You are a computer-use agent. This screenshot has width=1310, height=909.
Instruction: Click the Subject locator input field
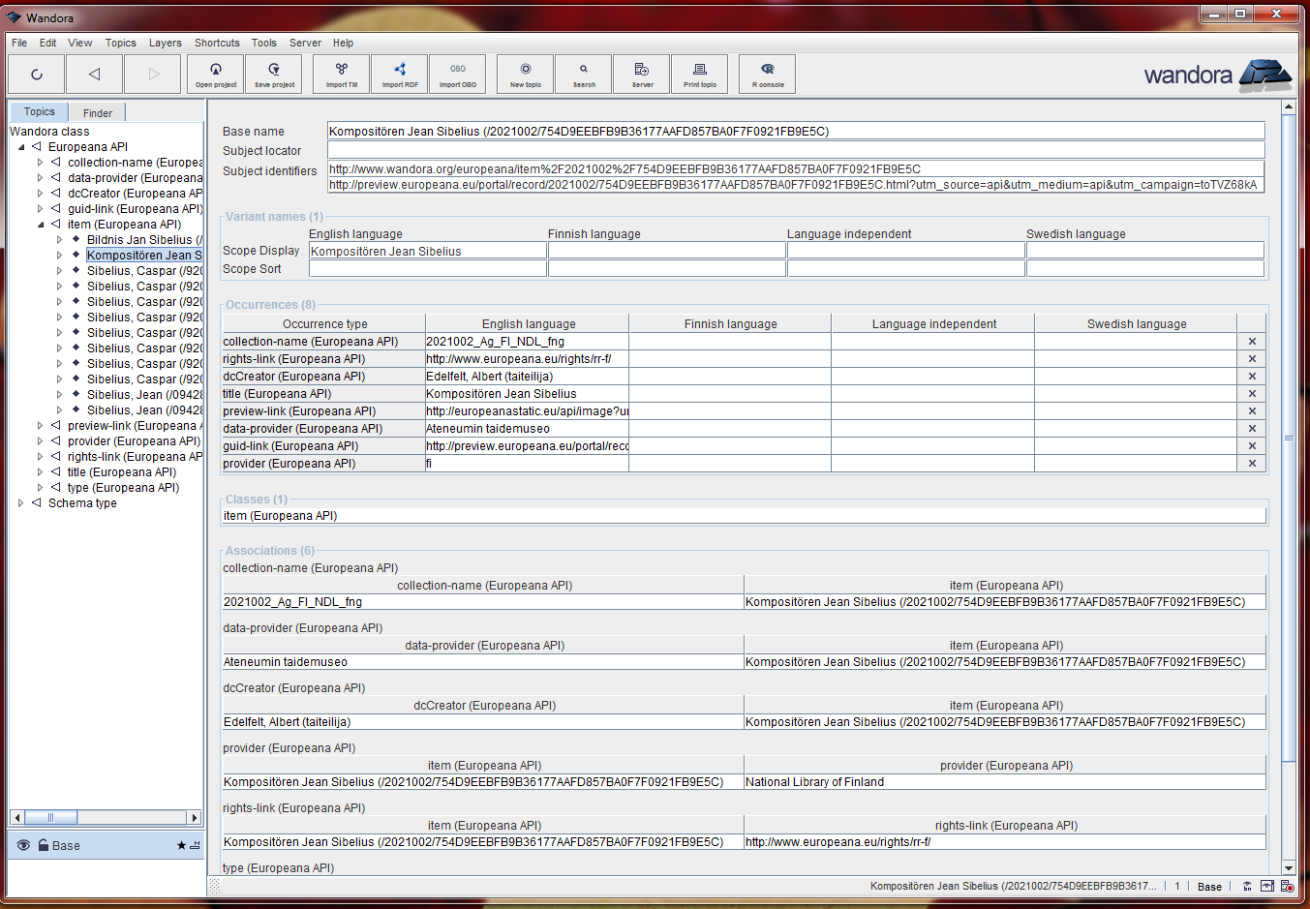point(795,150)
